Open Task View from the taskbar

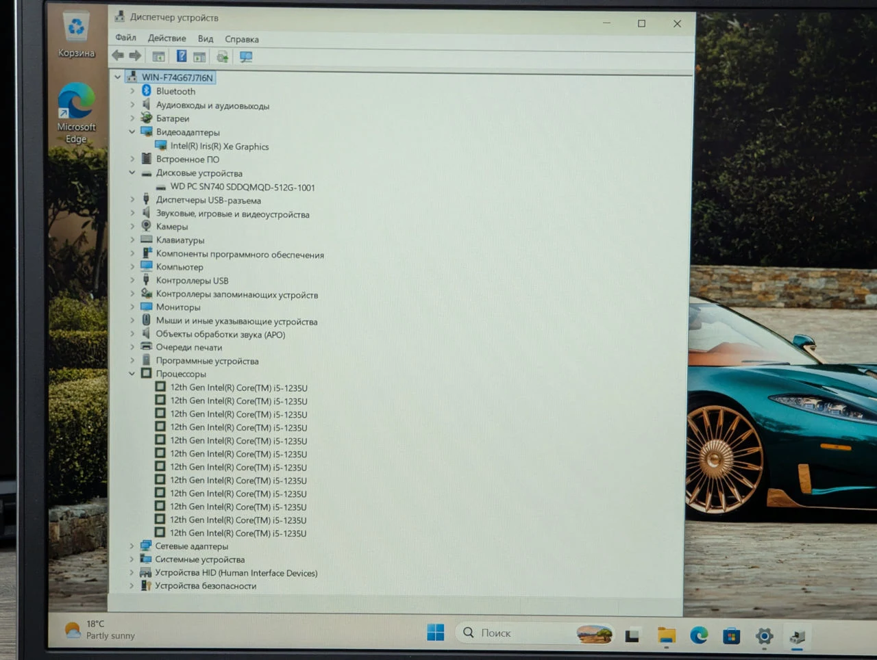(632, 635)
